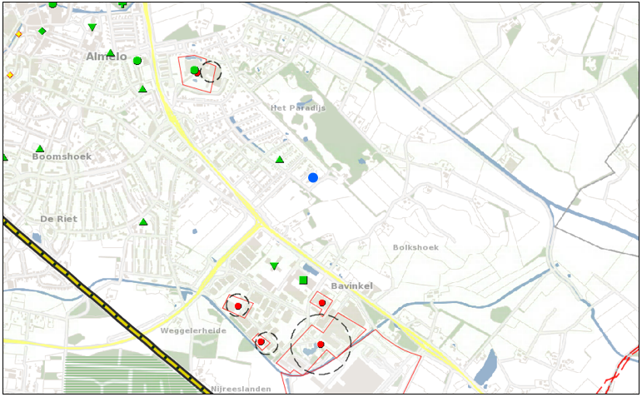The image size is (642, 397).
Task: Click the Nijreeslanden label
Action: tap(241, 389)
